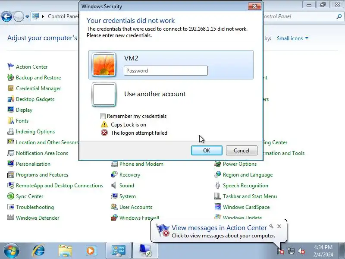This screenshot has width=345, height=259.
Task: Tick the Remember my credentials checkbox
Action: (x=103, y=116)
